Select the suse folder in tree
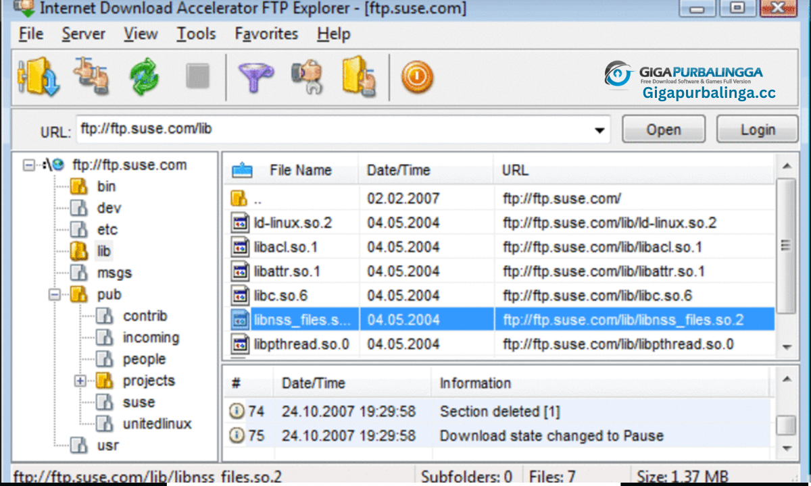Screen dimensions: 811x486 [139, 402]
